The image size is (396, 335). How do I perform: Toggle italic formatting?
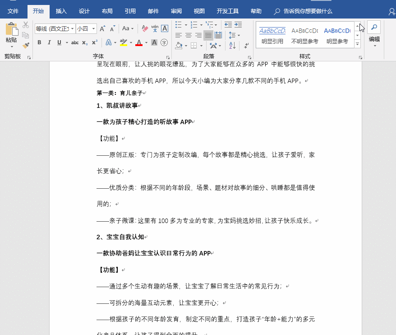pos(50,42)
